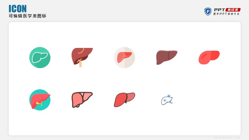
Task: Click the blue shield P logo
Action: (208, 12)
